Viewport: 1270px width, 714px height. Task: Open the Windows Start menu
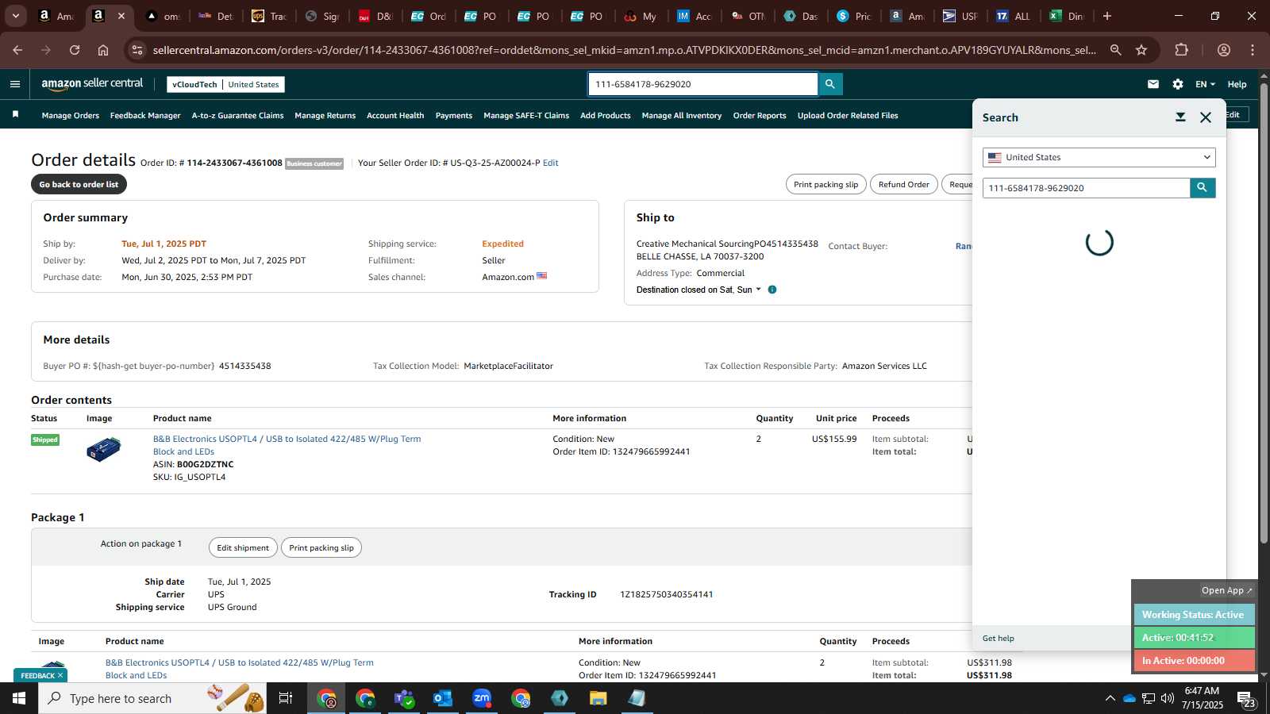coord(19,698)
